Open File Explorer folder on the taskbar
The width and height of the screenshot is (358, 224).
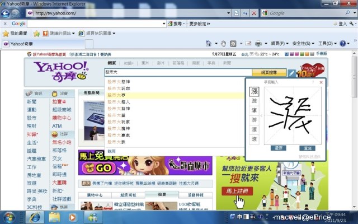[x=54, y=217]
